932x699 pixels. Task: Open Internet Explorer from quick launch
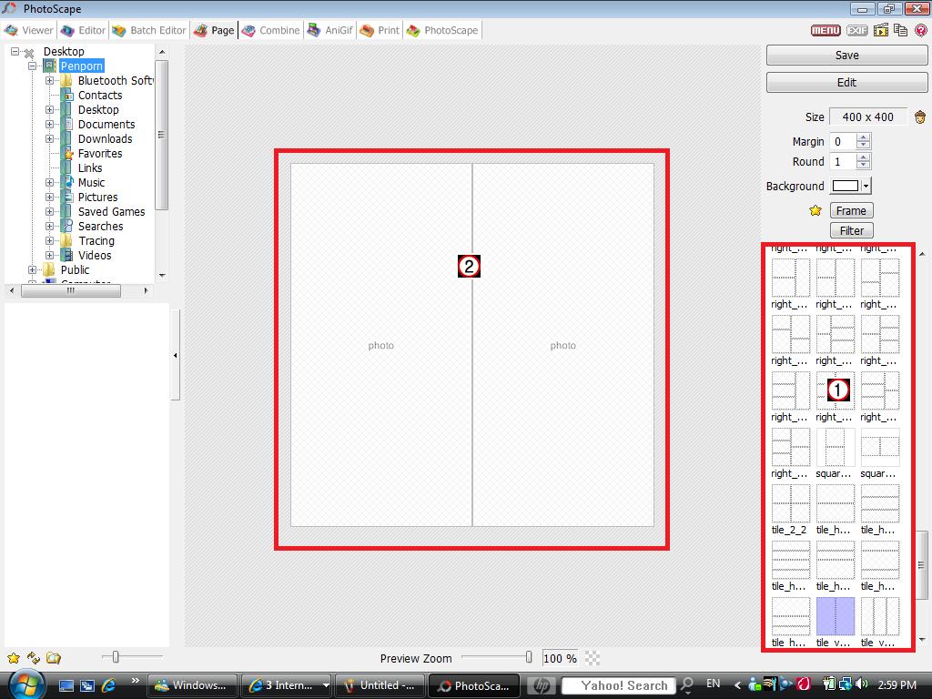click(109, 684)
